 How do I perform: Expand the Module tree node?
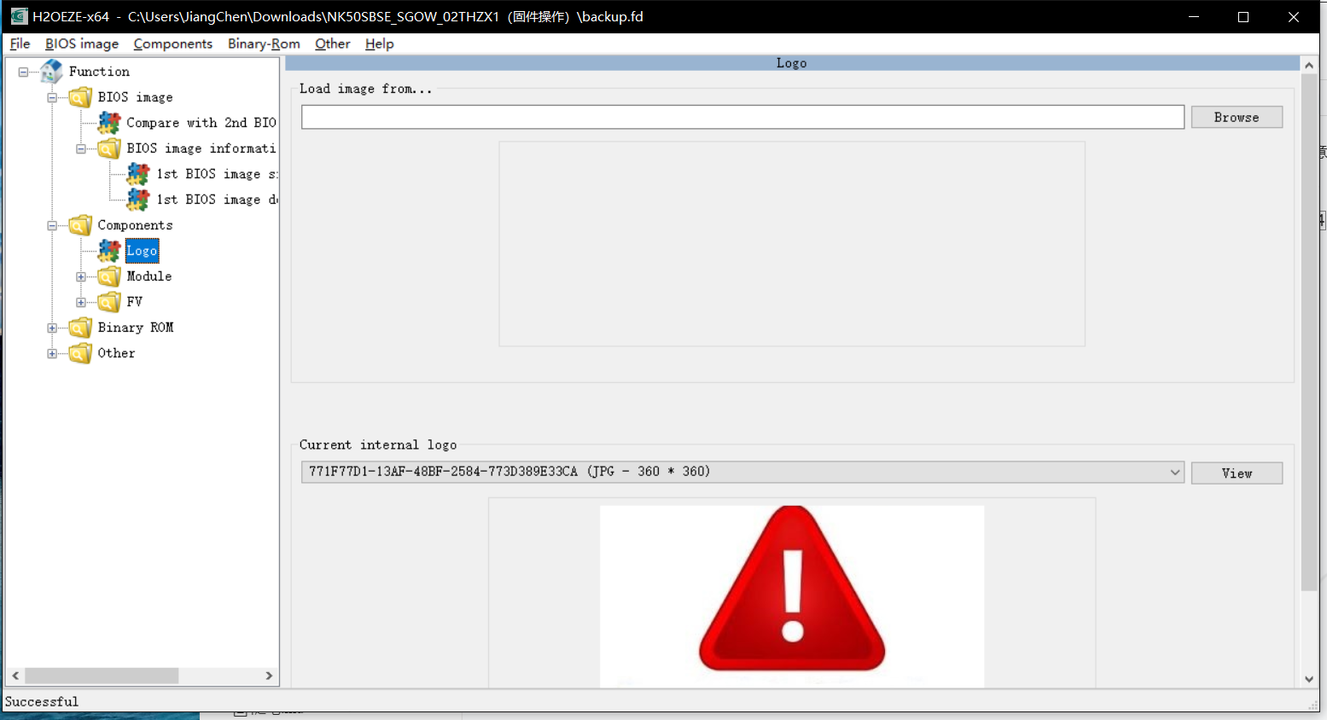click(x=81, y=276)
